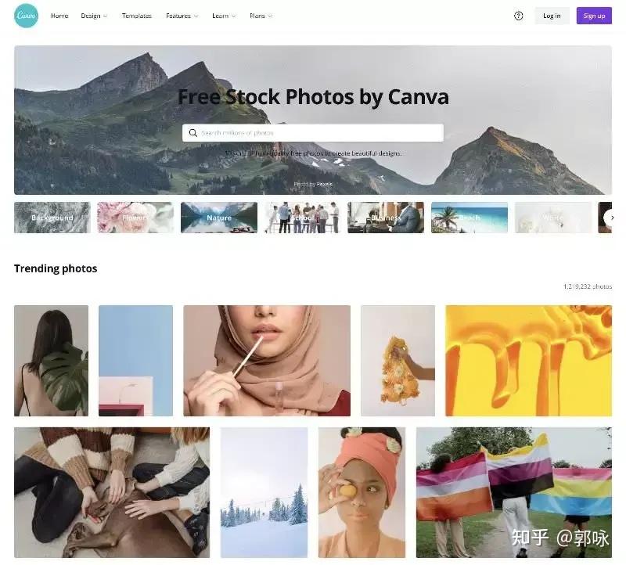The width and height of the screenshot is (626, 565).
Task: Click the purple Sign up button
Action: click(x=594, y=16)
